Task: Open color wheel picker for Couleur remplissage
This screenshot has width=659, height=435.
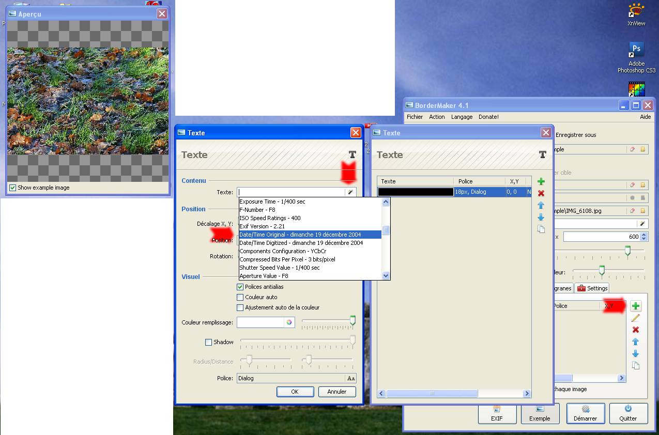Action: [x=289, y=322]
